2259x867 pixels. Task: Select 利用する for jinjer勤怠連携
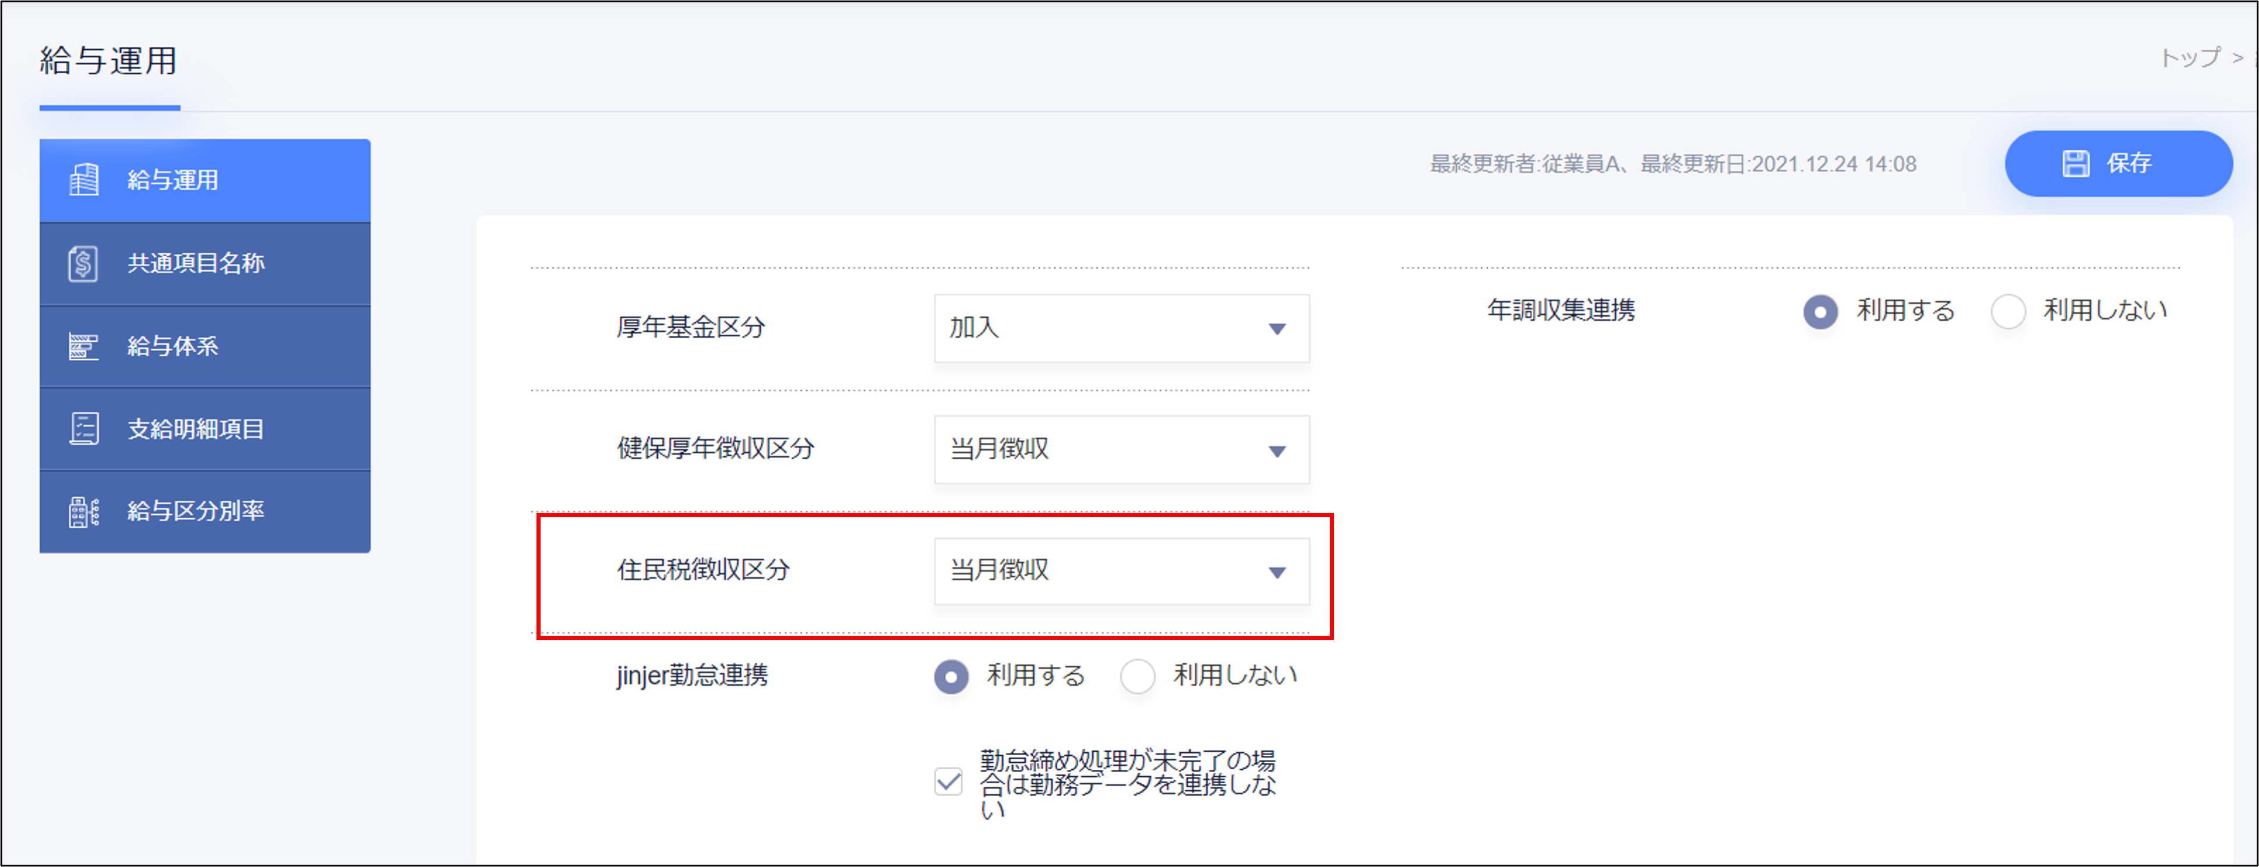(951, 677)
